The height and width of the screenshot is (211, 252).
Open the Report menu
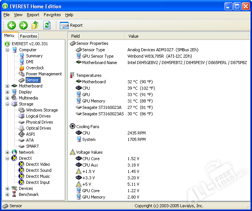[x=33, y=15]
